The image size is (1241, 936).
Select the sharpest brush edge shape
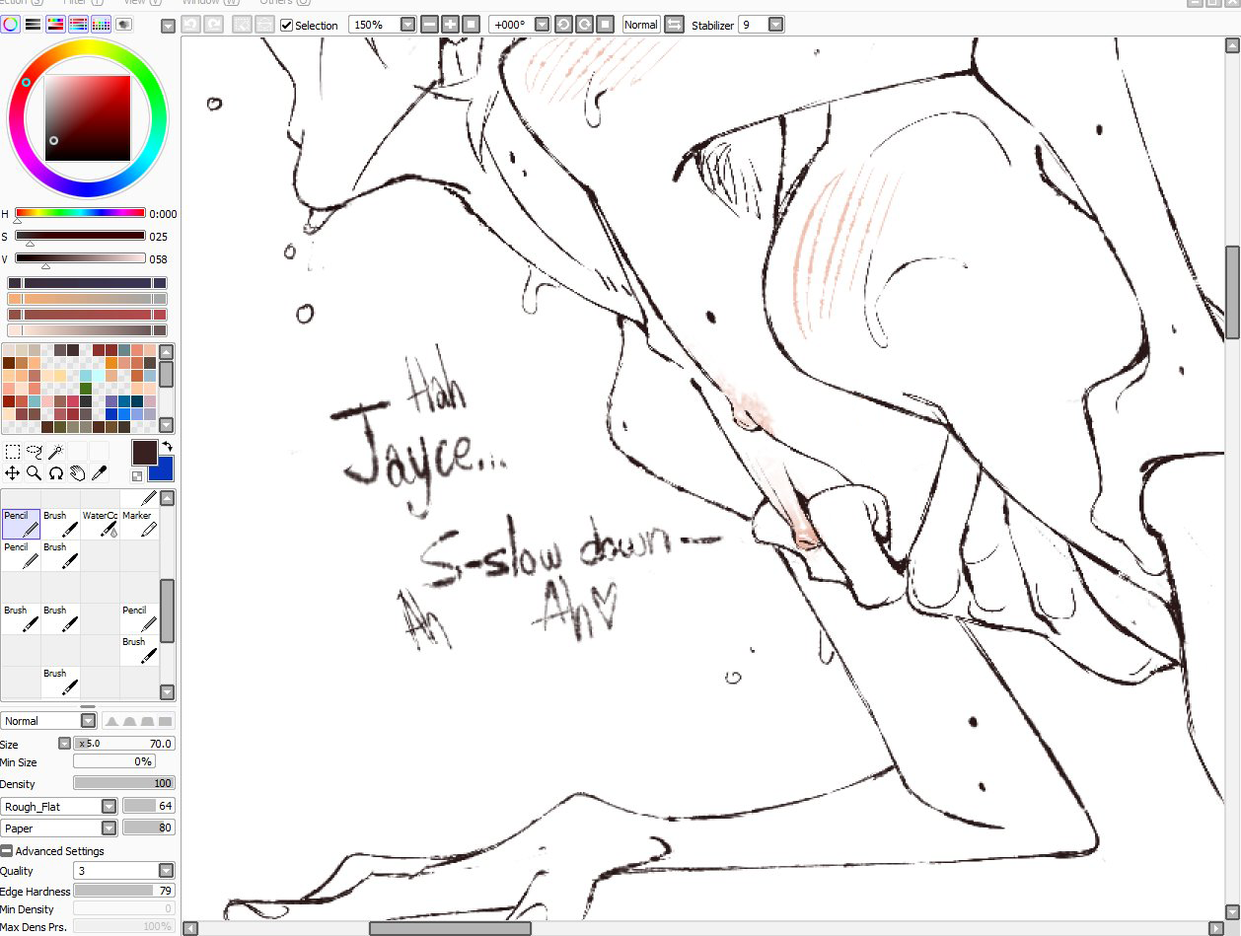(111, 721)
